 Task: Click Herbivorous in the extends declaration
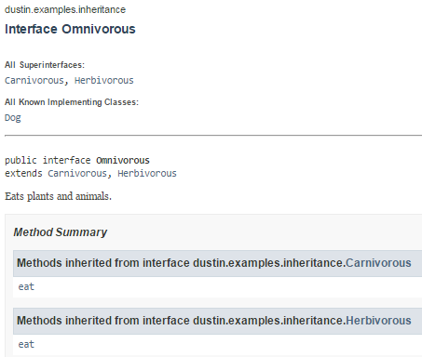147,173
